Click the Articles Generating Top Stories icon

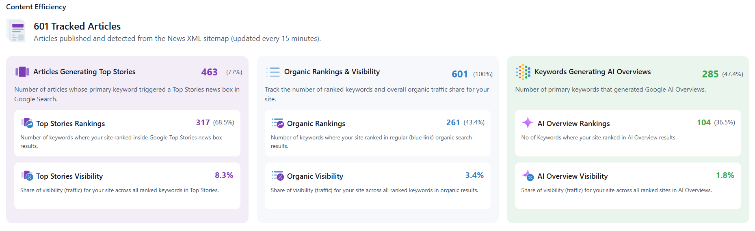click(22, 72)
